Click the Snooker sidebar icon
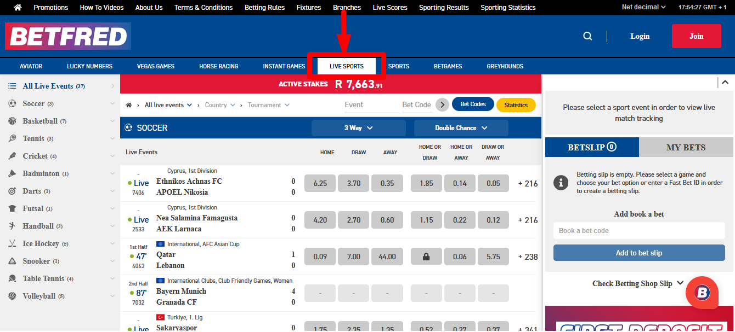Screen dimensions: 735x332 click(x=12, y=261)
